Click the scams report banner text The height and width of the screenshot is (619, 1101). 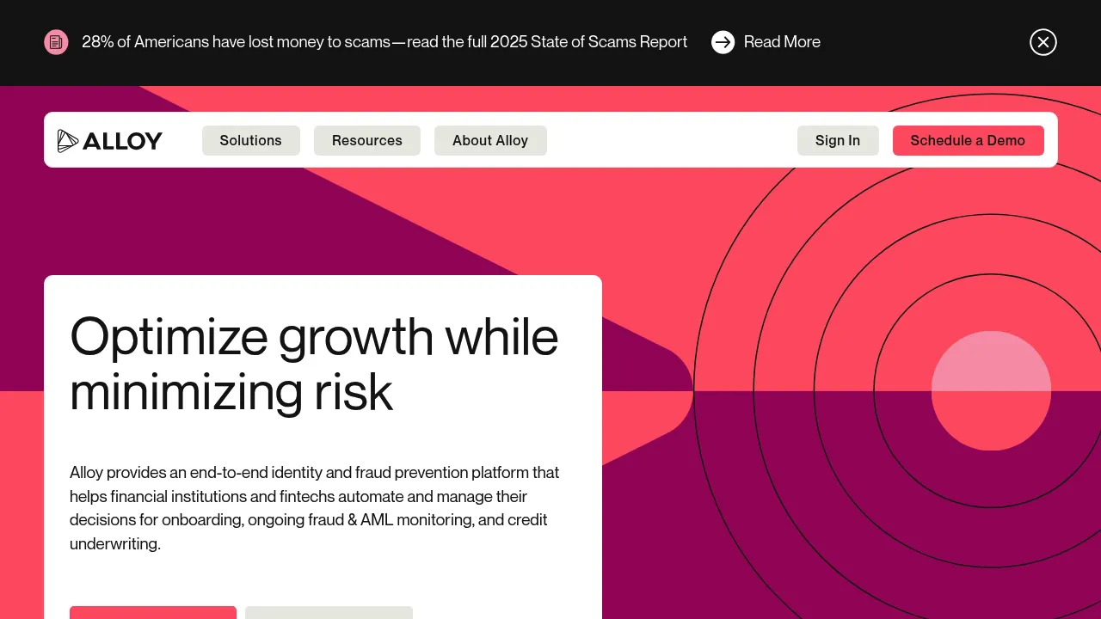384,42
